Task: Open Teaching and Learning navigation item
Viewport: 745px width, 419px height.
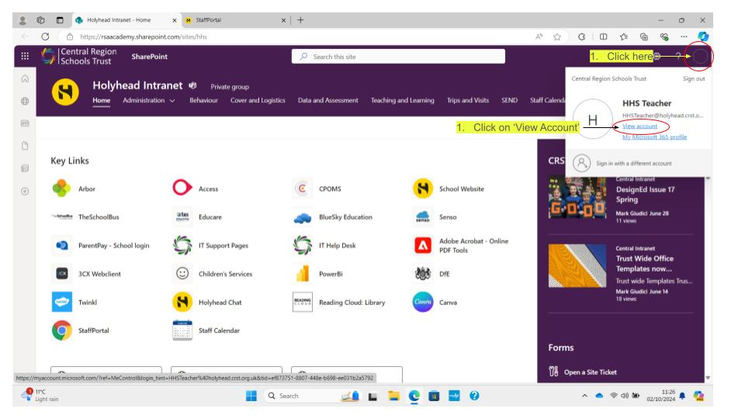Action: (x=403, y=100)
